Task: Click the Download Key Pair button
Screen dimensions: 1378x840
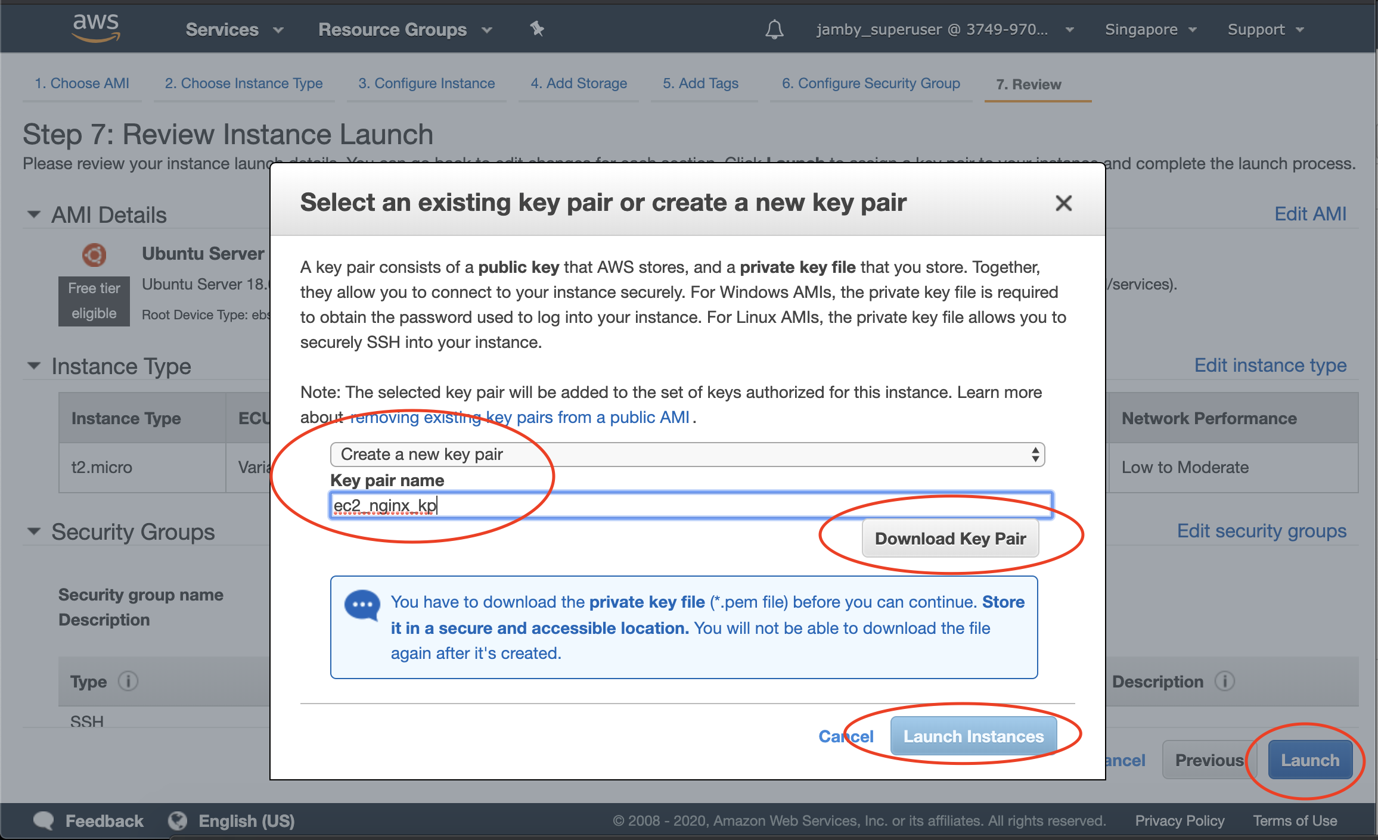Action: click(949, 539)
